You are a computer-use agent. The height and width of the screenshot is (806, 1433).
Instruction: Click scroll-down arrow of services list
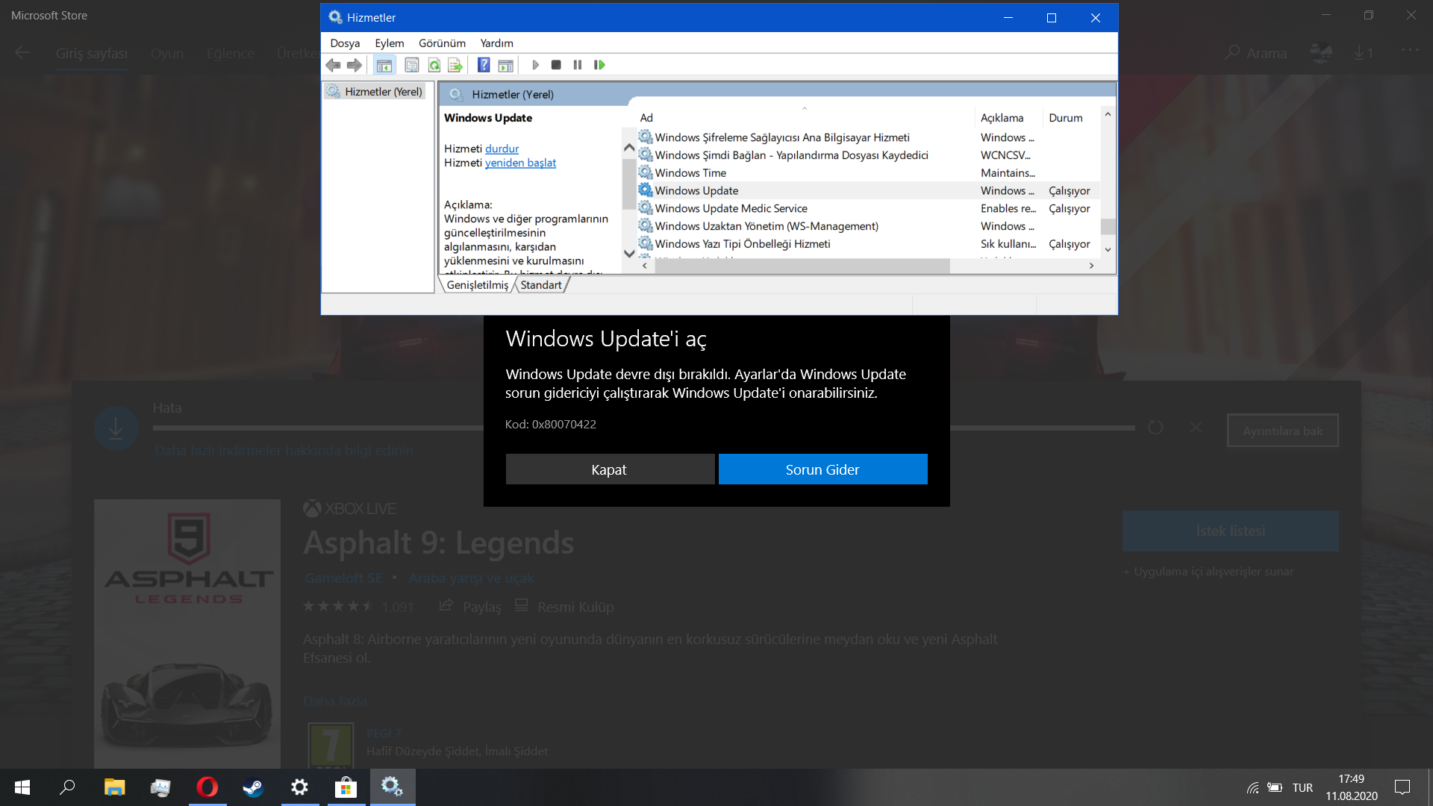point(1108,250)
